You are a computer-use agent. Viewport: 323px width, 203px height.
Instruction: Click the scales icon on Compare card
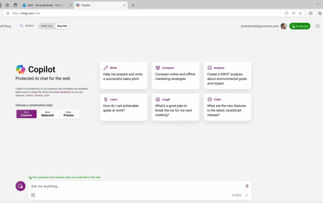point(158,68)
